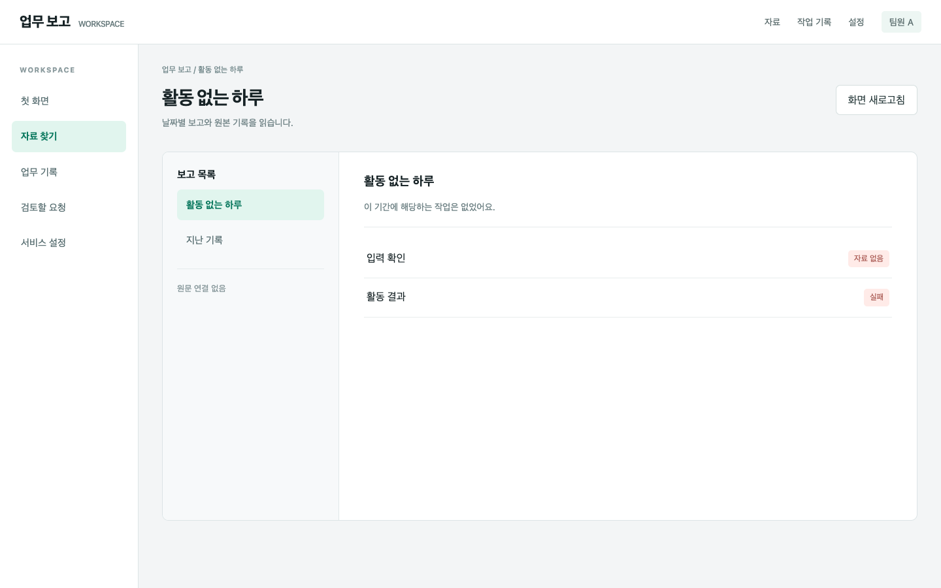Viewport: 941px width, 588px height.
Task: Select 활동 없는 하루 in 보고 목록
Action: (x=250, y=205)
